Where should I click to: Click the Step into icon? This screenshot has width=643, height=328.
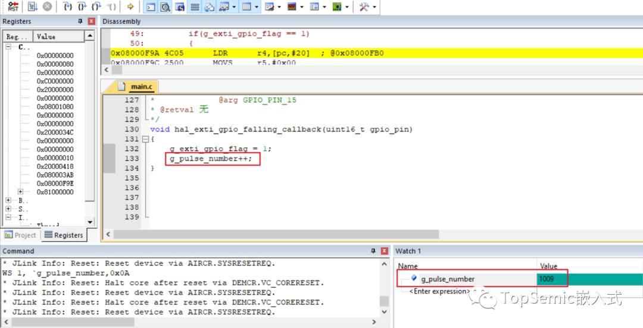68,7
